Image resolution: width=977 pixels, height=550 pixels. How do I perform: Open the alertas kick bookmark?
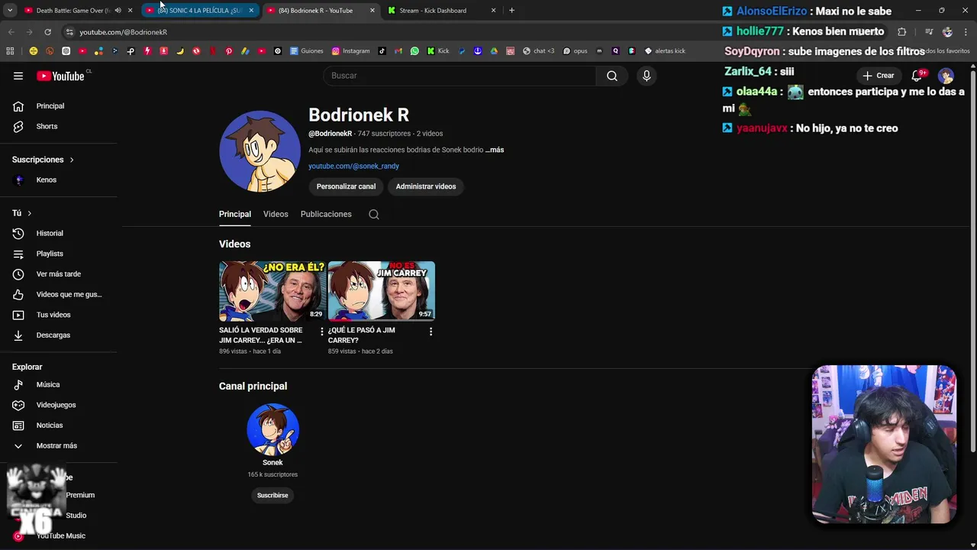(x=665, y=51)
